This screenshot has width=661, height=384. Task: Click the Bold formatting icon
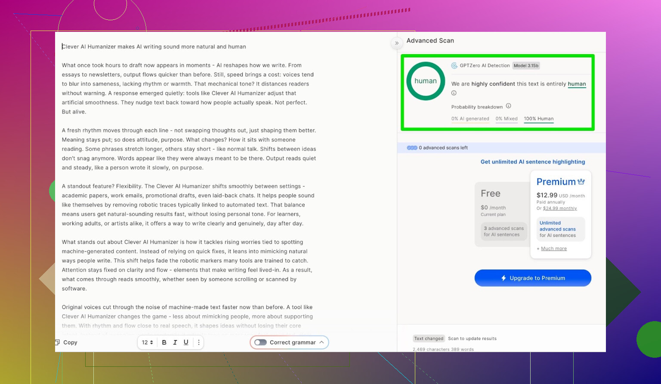[164, 343]
